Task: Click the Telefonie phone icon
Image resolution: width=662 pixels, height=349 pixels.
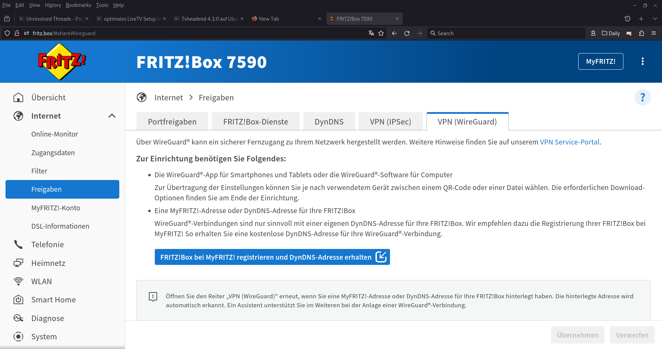Action: 18,245
